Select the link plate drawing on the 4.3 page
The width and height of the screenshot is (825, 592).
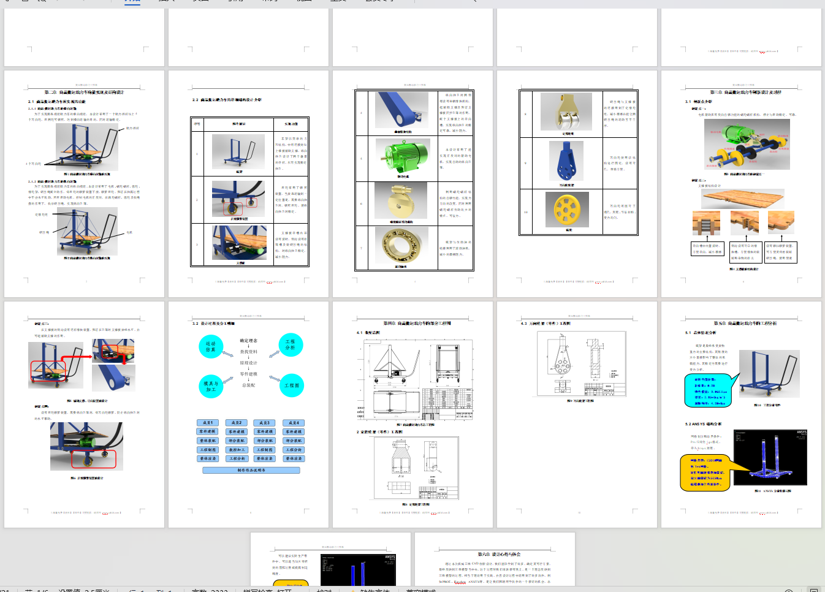(x=581, y=365)
